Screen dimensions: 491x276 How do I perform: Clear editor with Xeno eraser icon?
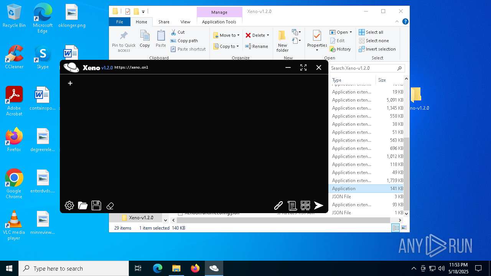[110, 206]
